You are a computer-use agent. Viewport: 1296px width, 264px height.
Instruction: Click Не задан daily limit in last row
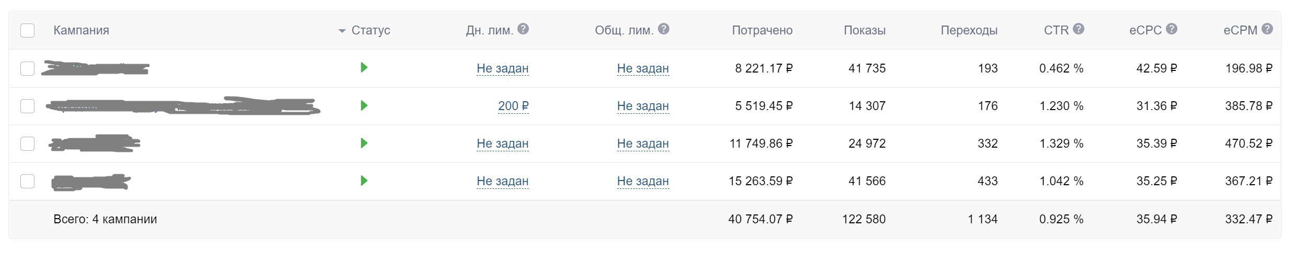tap(502, 181)
